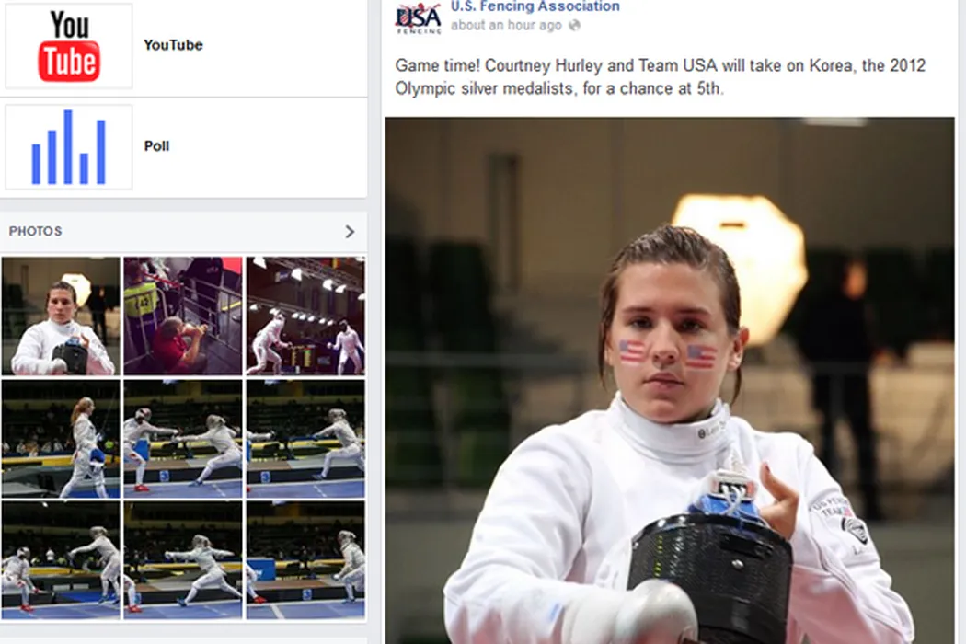Click the PHOTOS section header

click(x=35, y=231)
